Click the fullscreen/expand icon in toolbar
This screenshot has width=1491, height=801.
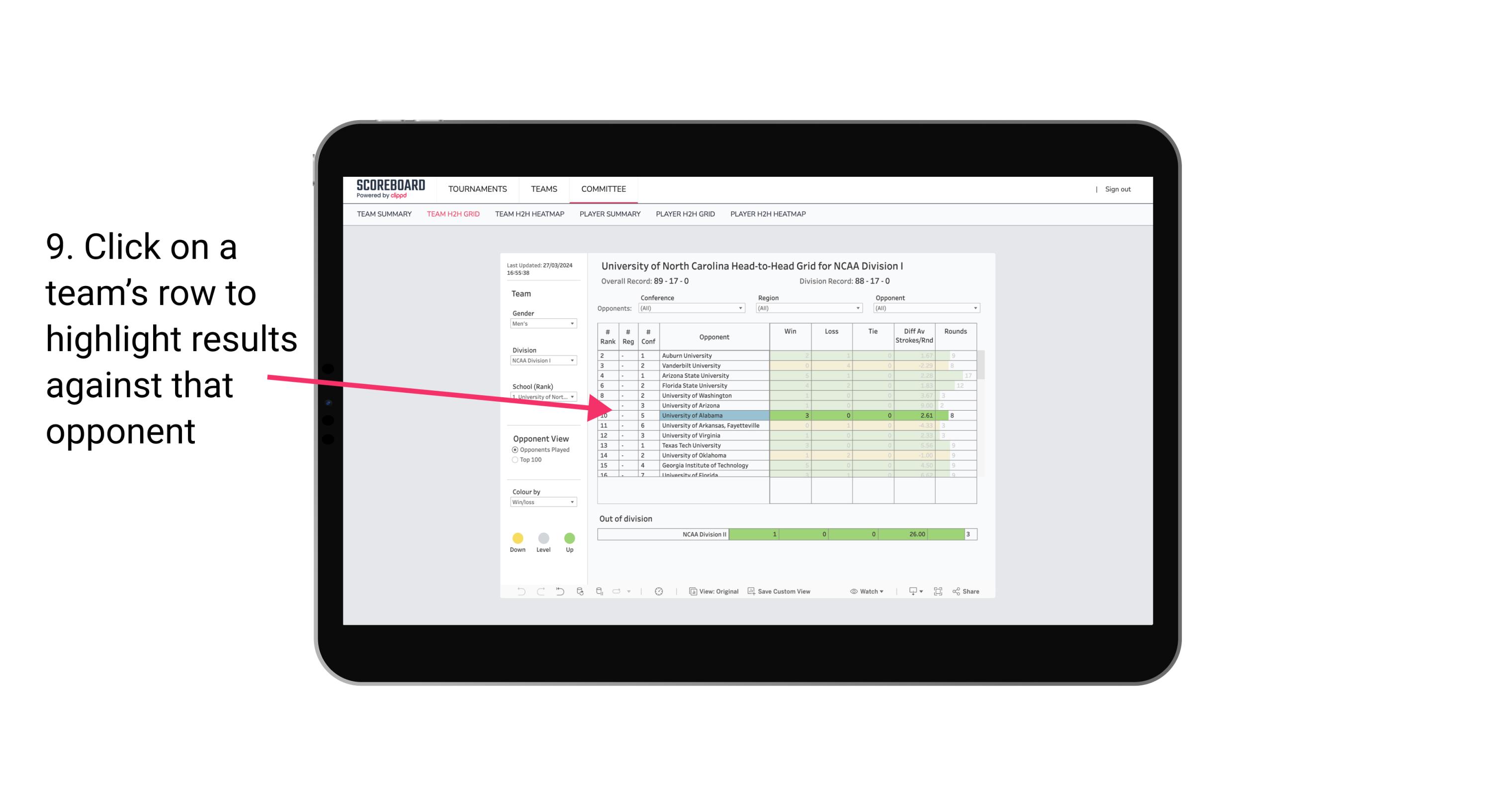[x=939, y=592]
